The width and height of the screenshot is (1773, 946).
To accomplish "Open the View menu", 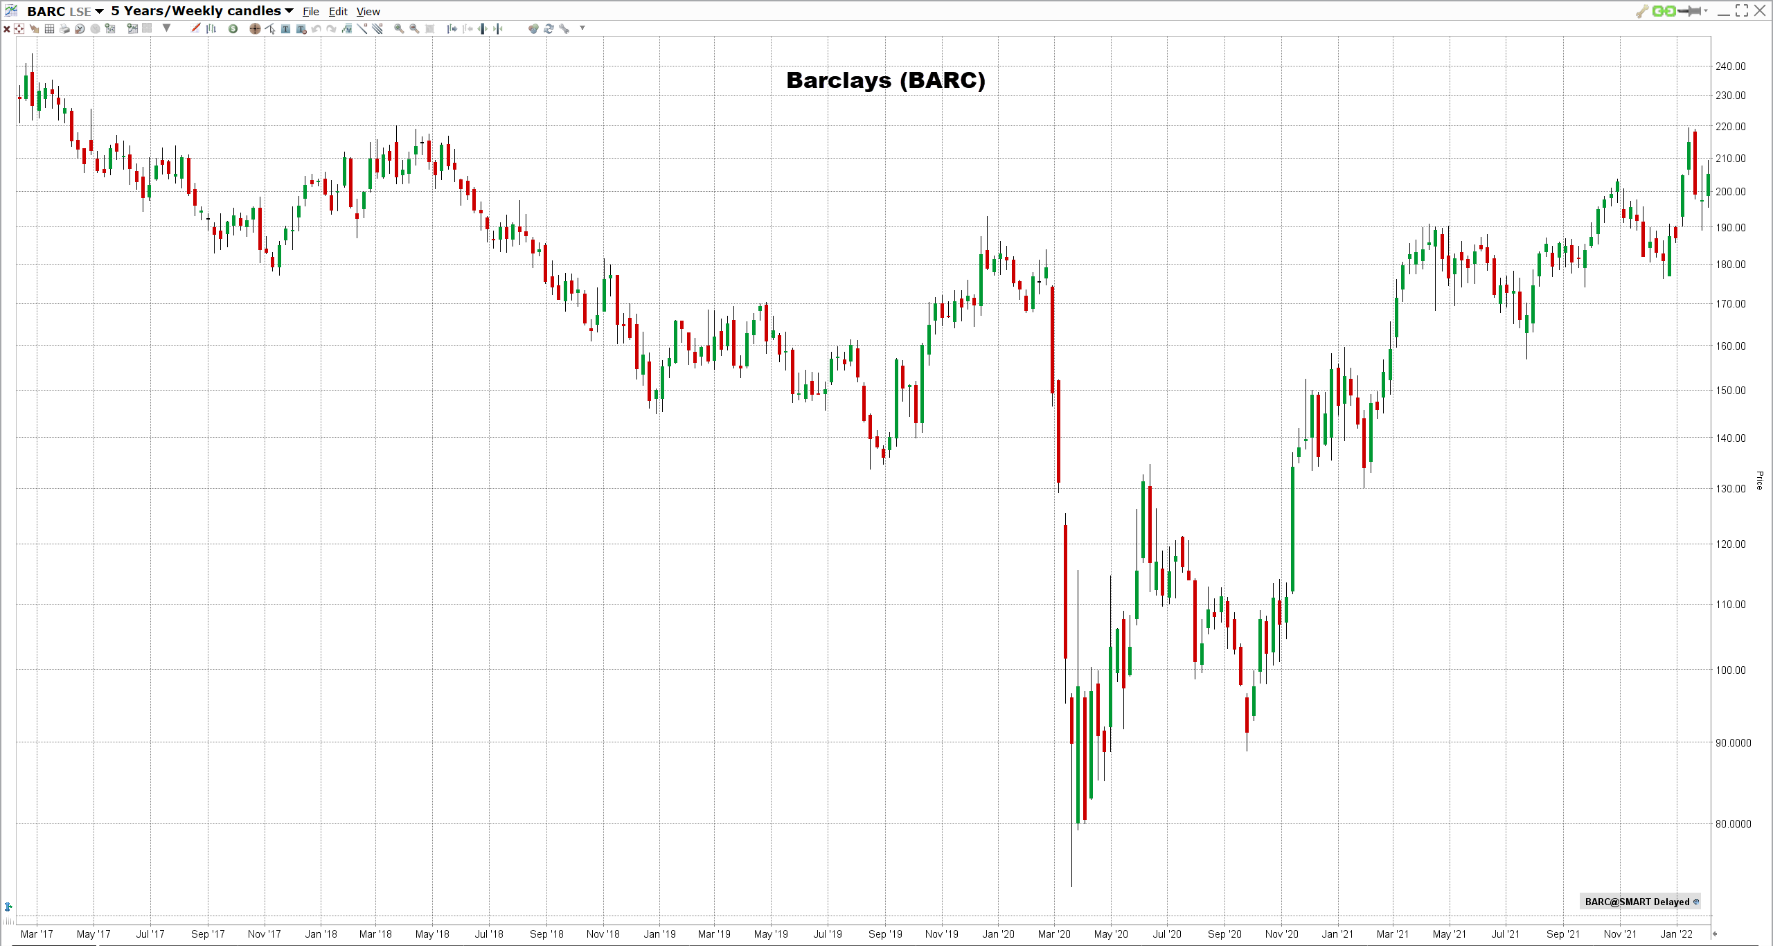I will [x=368, y=12].
